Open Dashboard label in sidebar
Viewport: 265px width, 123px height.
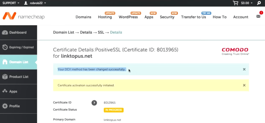click(18, 32)
